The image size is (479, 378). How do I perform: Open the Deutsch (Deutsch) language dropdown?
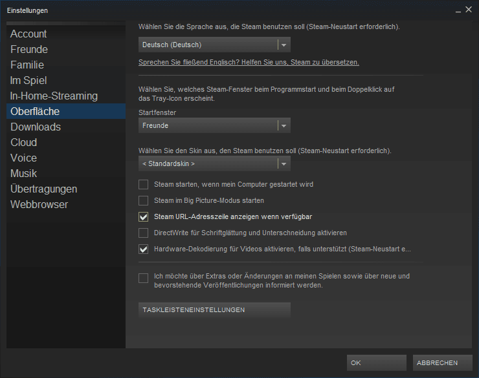point(214,45)
